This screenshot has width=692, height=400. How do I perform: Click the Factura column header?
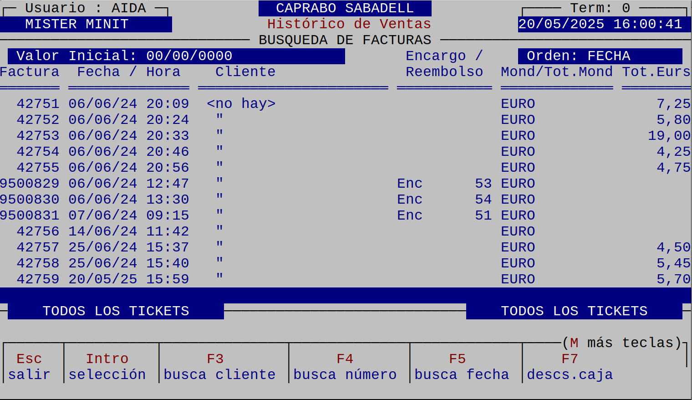(30, 72)
